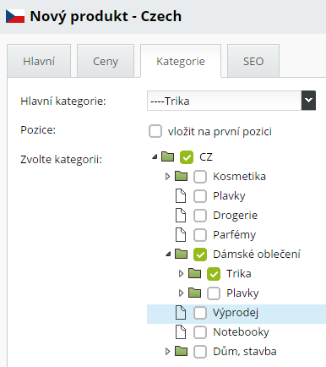Viewport: 326px width, 367px height.
Task: Go to the SEO tab
Action: 253,61
